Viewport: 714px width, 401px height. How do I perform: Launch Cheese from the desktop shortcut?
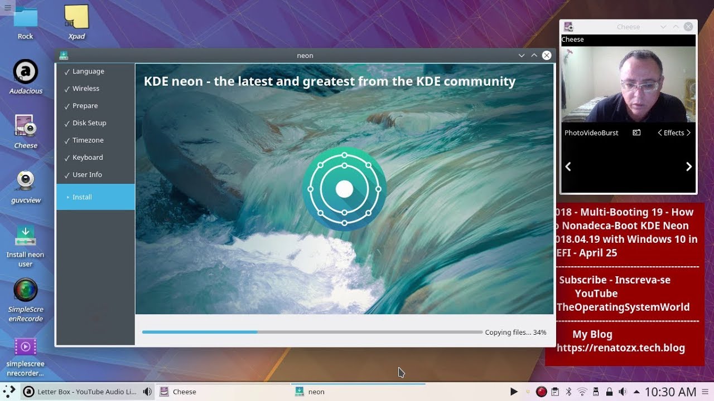pyautogui.click(x=25, y=131)
